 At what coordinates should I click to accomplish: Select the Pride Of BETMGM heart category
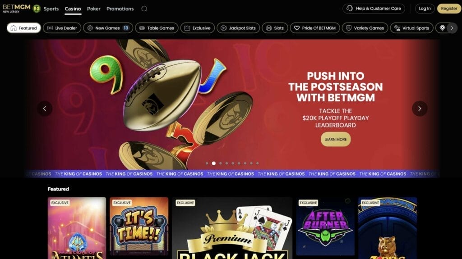coord(315,28)
